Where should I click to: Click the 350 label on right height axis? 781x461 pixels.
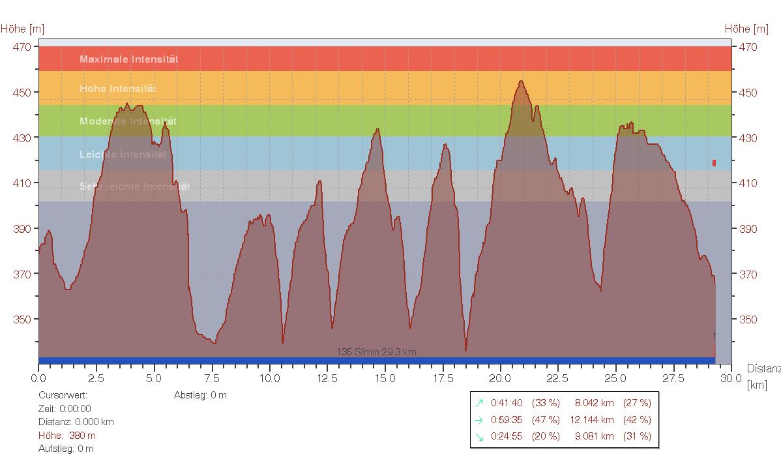click(x=748, y=320)
